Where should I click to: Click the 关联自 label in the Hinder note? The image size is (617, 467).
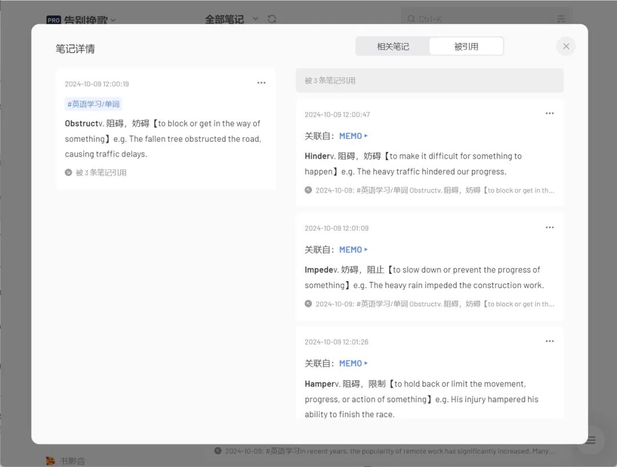[x=319, y=136]
